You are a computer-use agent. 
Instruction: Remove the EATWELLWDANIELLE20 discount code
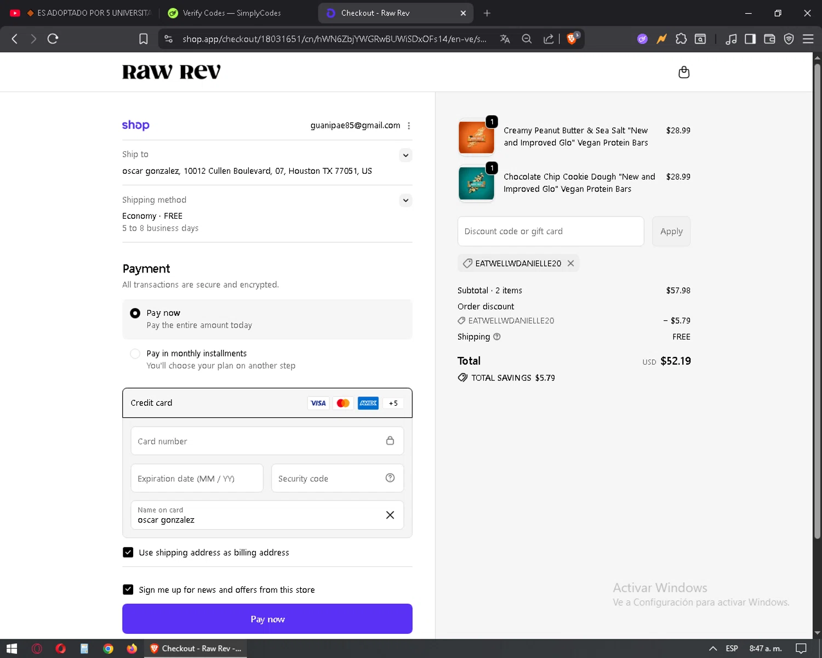click(x=570, y=263)
